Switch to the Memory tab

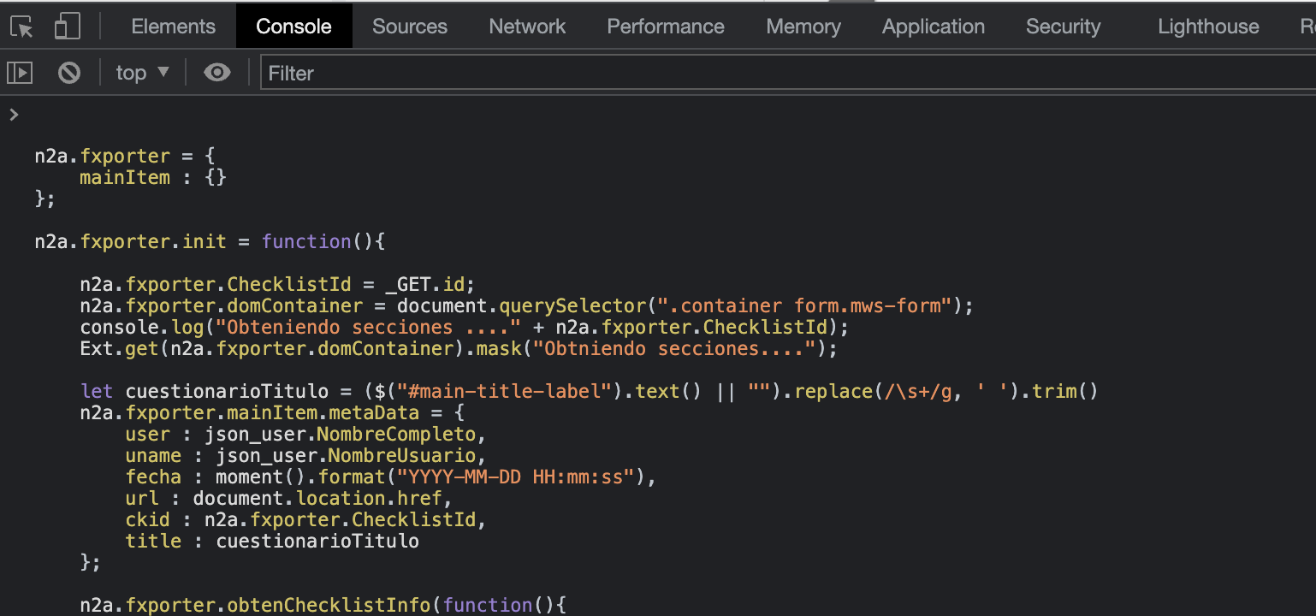click(803, 27)
